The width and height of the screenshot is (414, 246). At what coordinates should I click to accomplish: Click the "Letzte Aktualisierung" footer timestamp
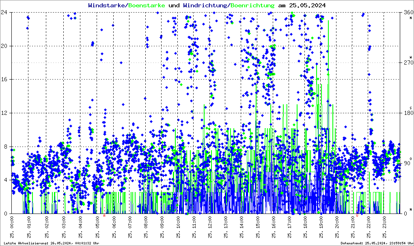pyautogui.click(x=52, y=243)
